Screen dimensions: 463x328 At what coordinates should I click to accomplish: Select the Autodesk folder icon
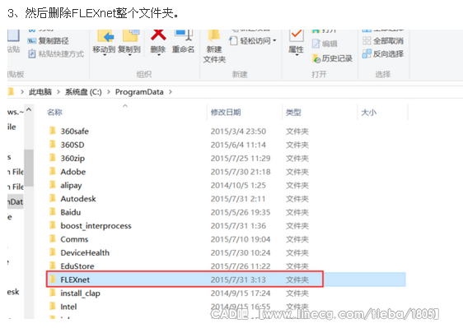tap(53, 198)
